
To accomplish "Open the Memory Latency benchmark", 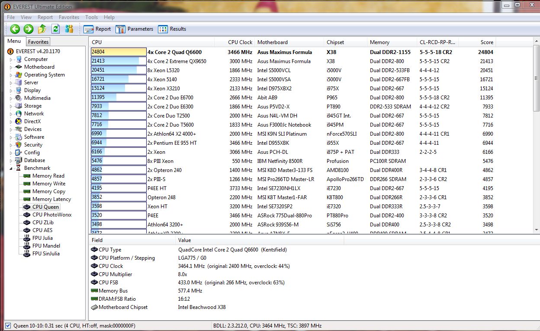I will click(x=51, y=199).
